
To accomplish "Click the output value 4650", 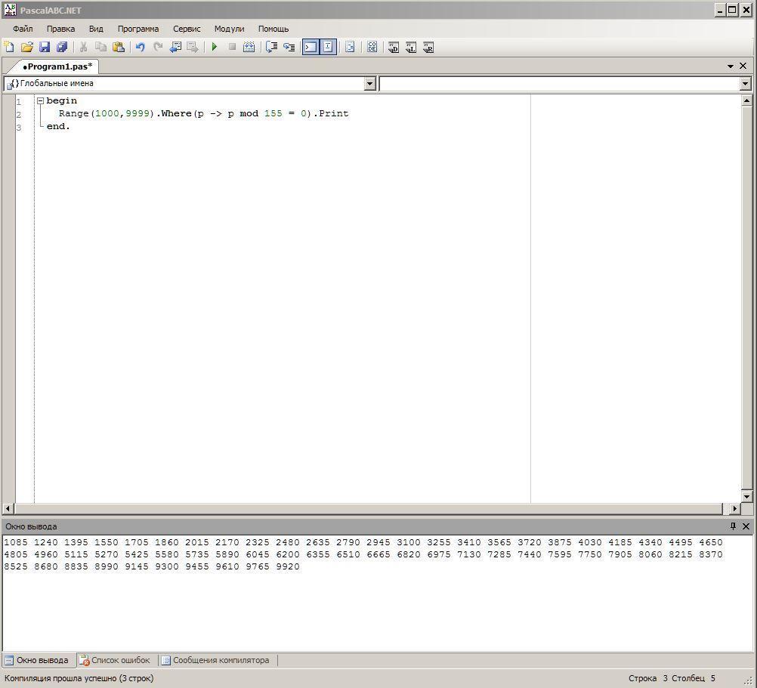I will coord(711,542).
